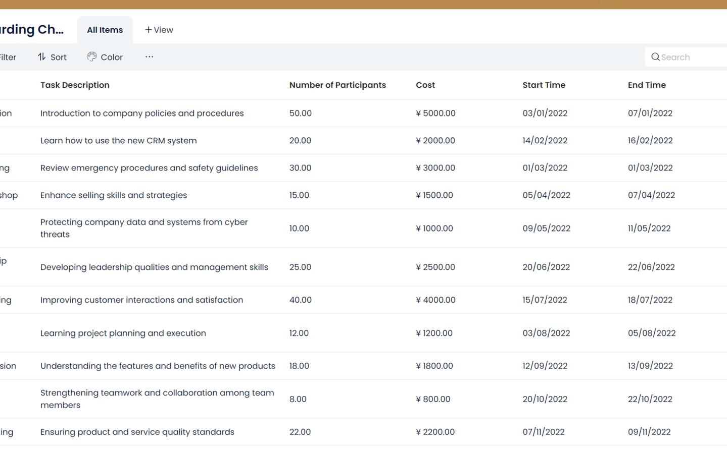727x454 pixels.
Task: Click start time 14/02/2022
Action: point(545,140)
